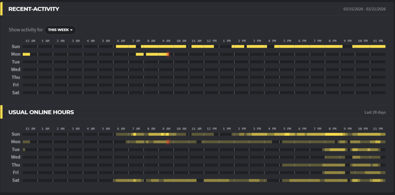Click Saturday's 6 AM bar in Usual Online Hours
The width and height of the screenshot is (395, 195).
point(122,180)
